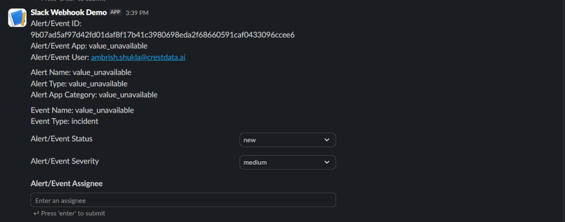Click the "Event Type: incident" line

(65, 121)
